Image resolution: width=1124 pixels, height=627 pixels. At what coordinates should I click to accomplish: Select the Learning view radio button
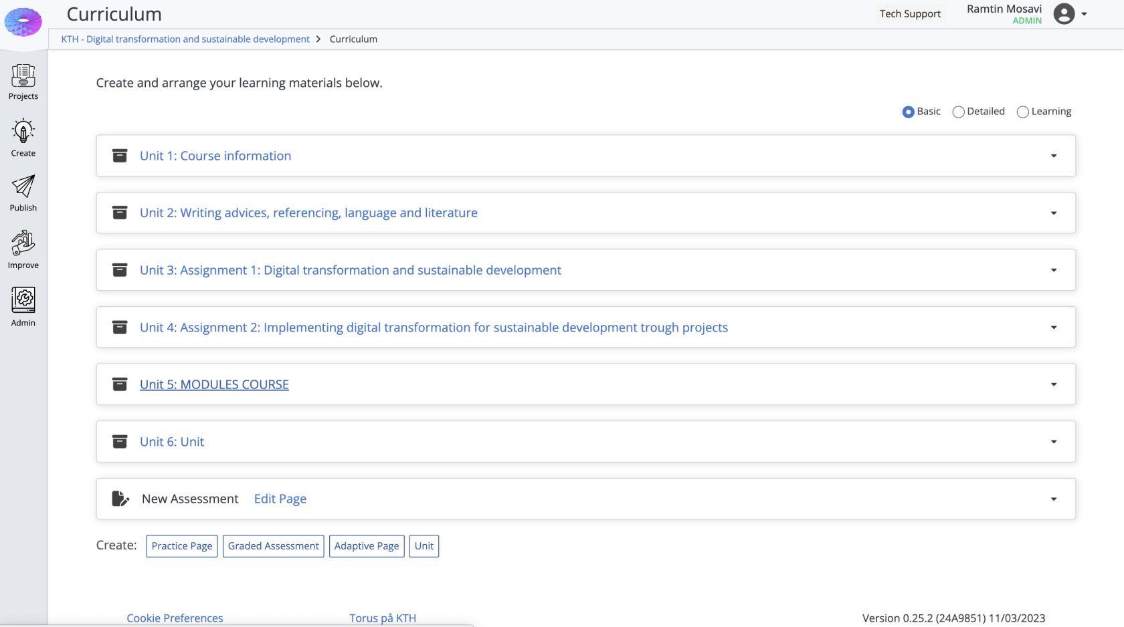point(1022,112)
